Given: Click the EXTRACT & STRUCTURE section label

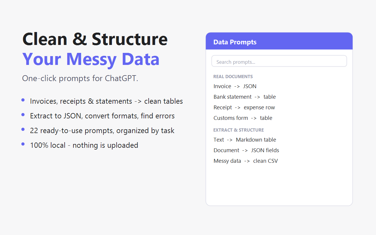Looking at the screenshot, I should click(x=239, y=130).
